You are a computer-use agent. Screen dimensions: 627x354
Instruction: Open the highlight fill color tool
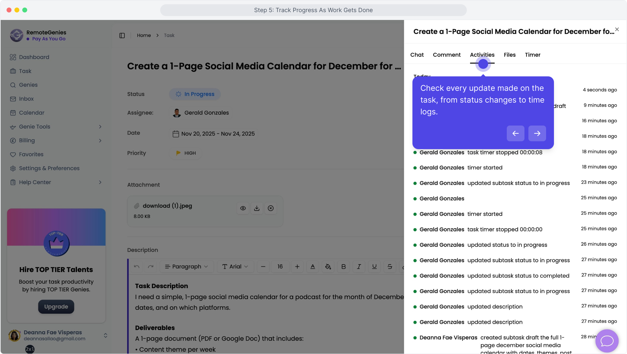pos(328,266)
